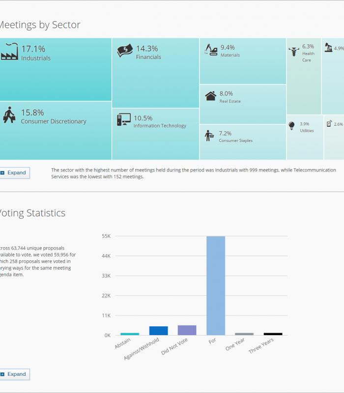This screenshot has width=344, height=393.
Task: Click the 'One Year' gray bar
Action: (x=244, y=334)
